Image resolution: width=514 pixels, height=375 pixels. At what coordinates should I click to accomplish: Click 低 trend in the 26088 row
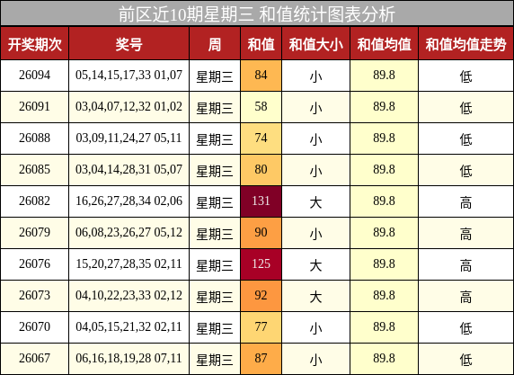(x=465, y=139)
